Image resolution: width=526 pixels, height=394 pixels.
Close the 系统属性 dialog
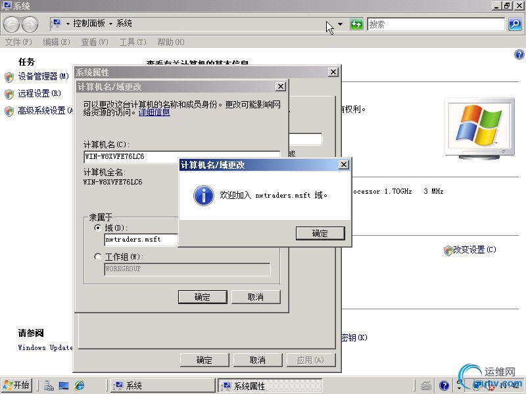[333, 72]
